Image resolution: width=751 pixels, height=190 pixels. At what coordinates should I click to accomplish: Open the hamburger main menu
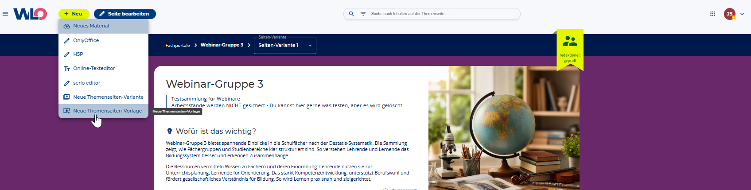click(x=5, y=14)
